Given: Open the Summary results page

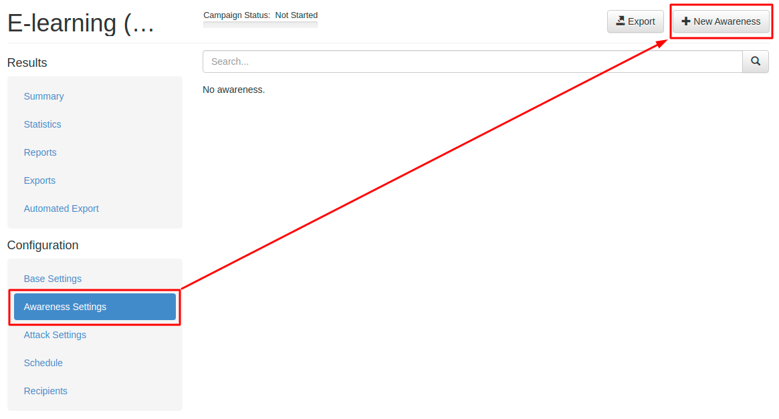Looking at the screenshot, I should point(43,96).
